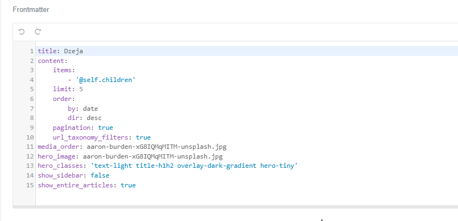Click the 'by: date' line
Viewport: 458px width, 221px height.
[x=83, y=109]
